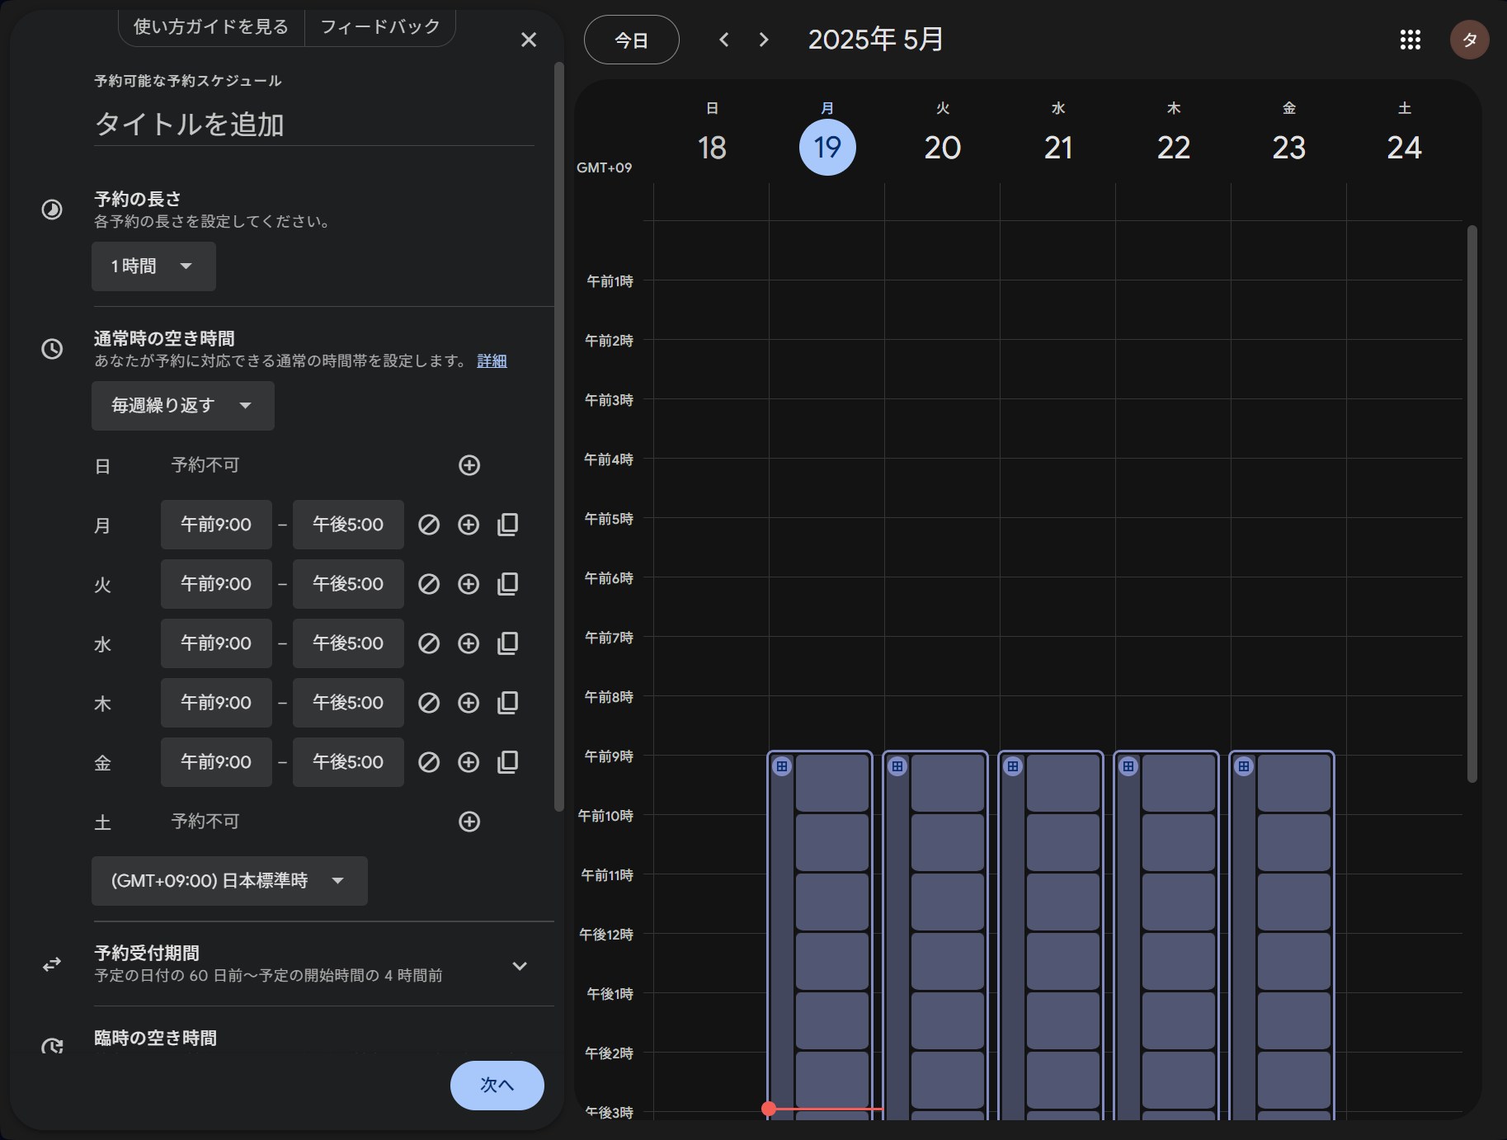Mark Friday (金) as unavailable

(x=429, y=762)
